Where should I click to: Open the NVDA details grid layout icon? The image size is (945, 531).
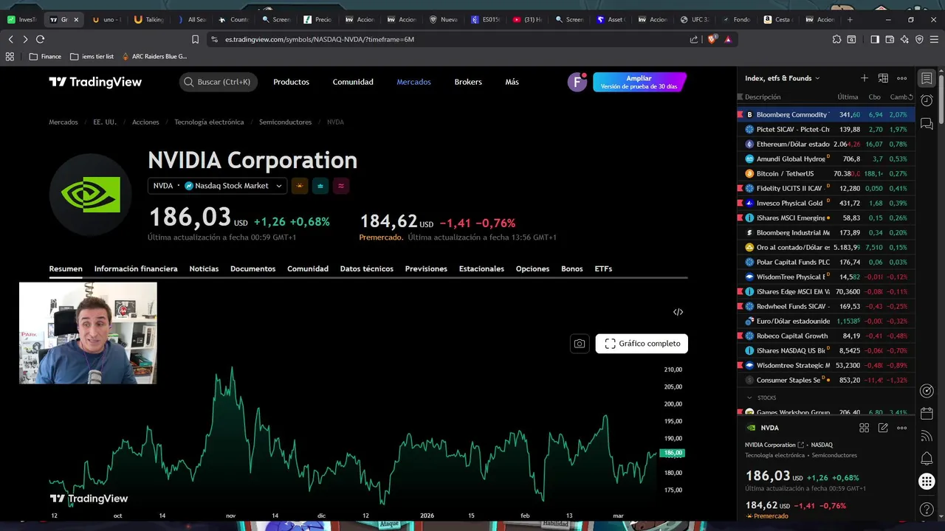click(865, 428)
